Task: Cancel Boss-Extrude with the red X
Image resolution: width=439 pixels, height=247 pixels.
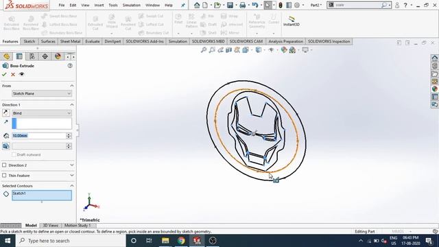Action: tap(13, 75)
